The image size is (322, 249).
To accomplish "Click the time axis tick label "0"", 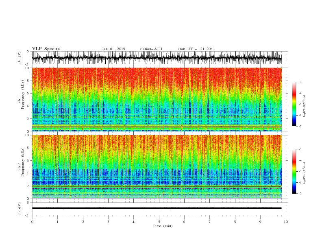I will click(32, 222).
